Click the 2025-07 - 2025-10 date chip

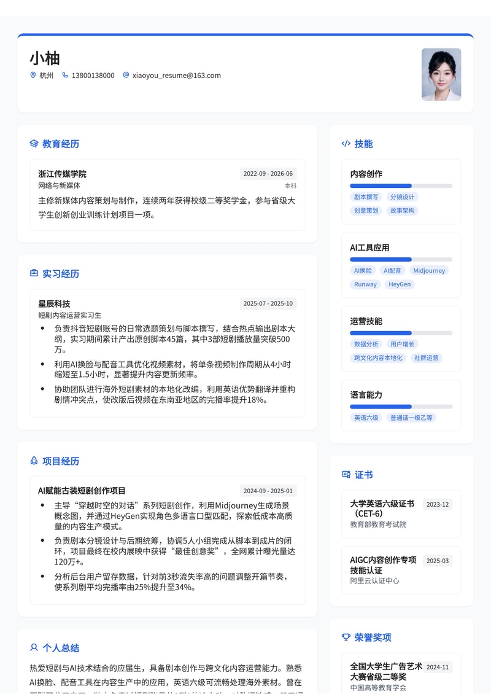coord(268,303)
